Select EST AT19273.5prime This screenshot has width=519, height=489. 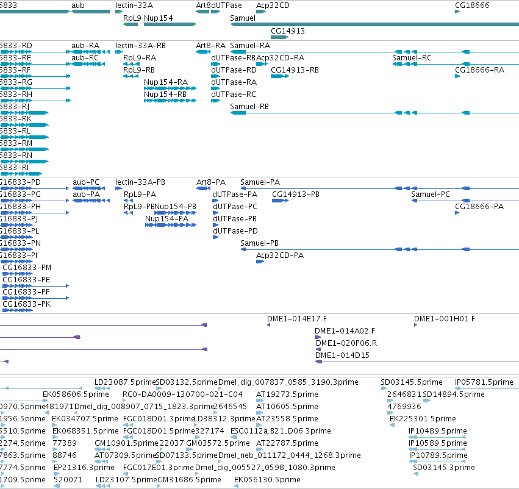[287, 394]
